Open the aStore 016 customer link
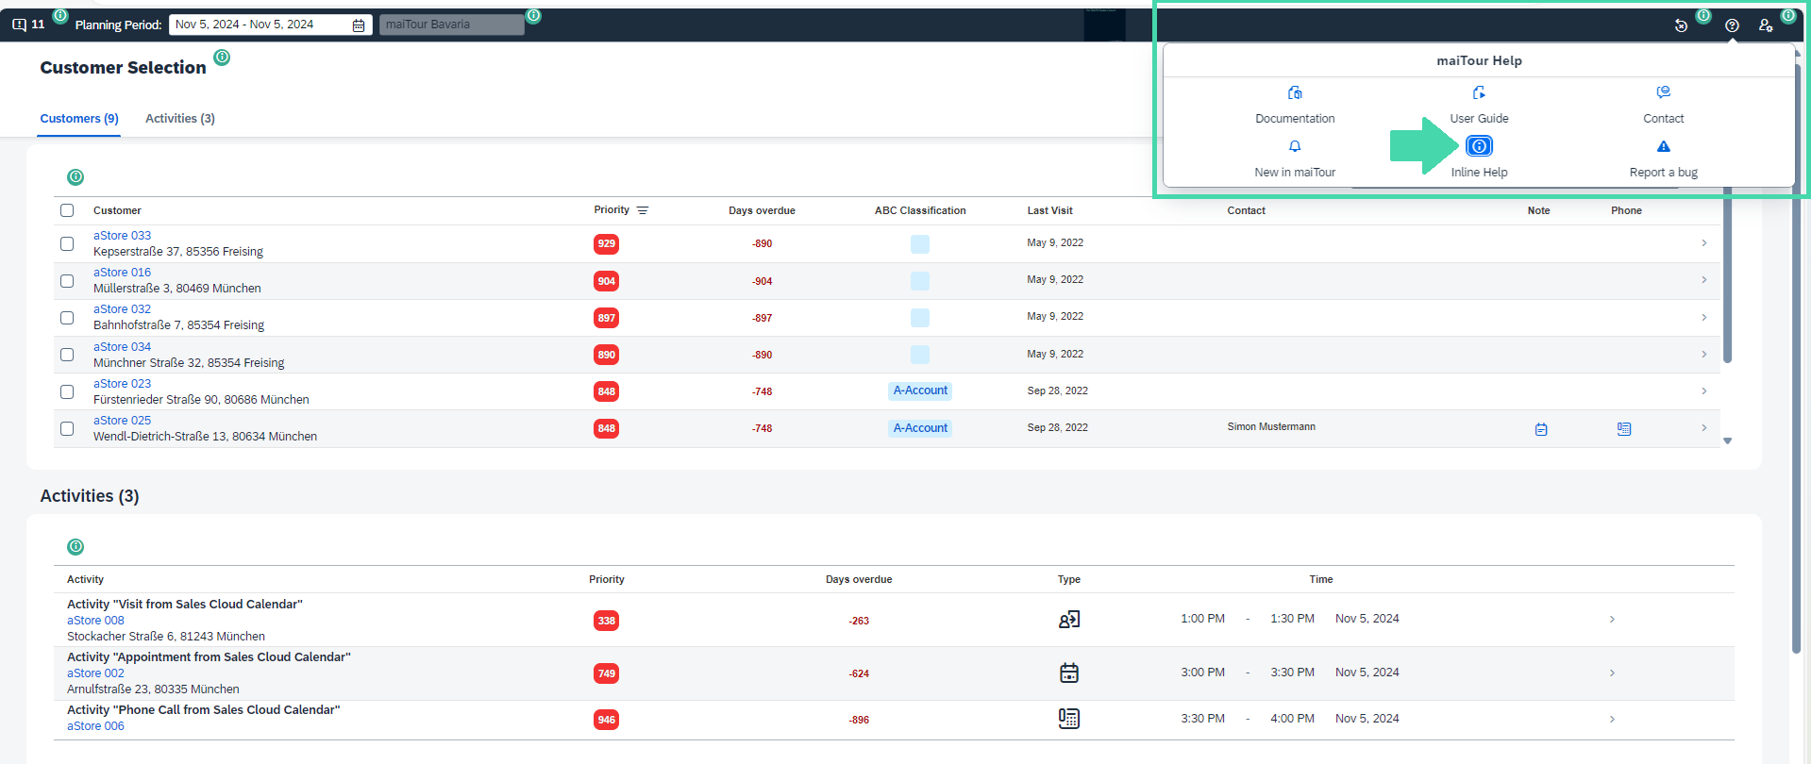The height and width of the screenshot is (764, 1811). tap(122, 273)
